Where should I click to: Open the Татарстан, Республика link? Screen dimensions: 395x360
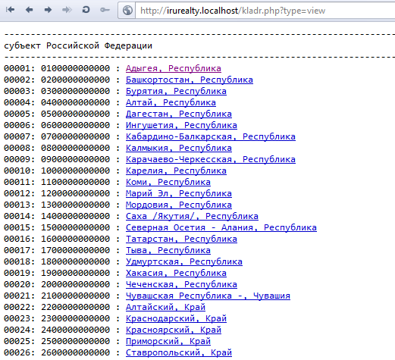[181, 239]
